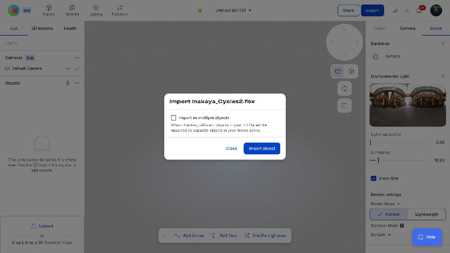Switch to the List tab
This screenshot has height=253, width=450.
pyautogui.click(x=13, y=29)
